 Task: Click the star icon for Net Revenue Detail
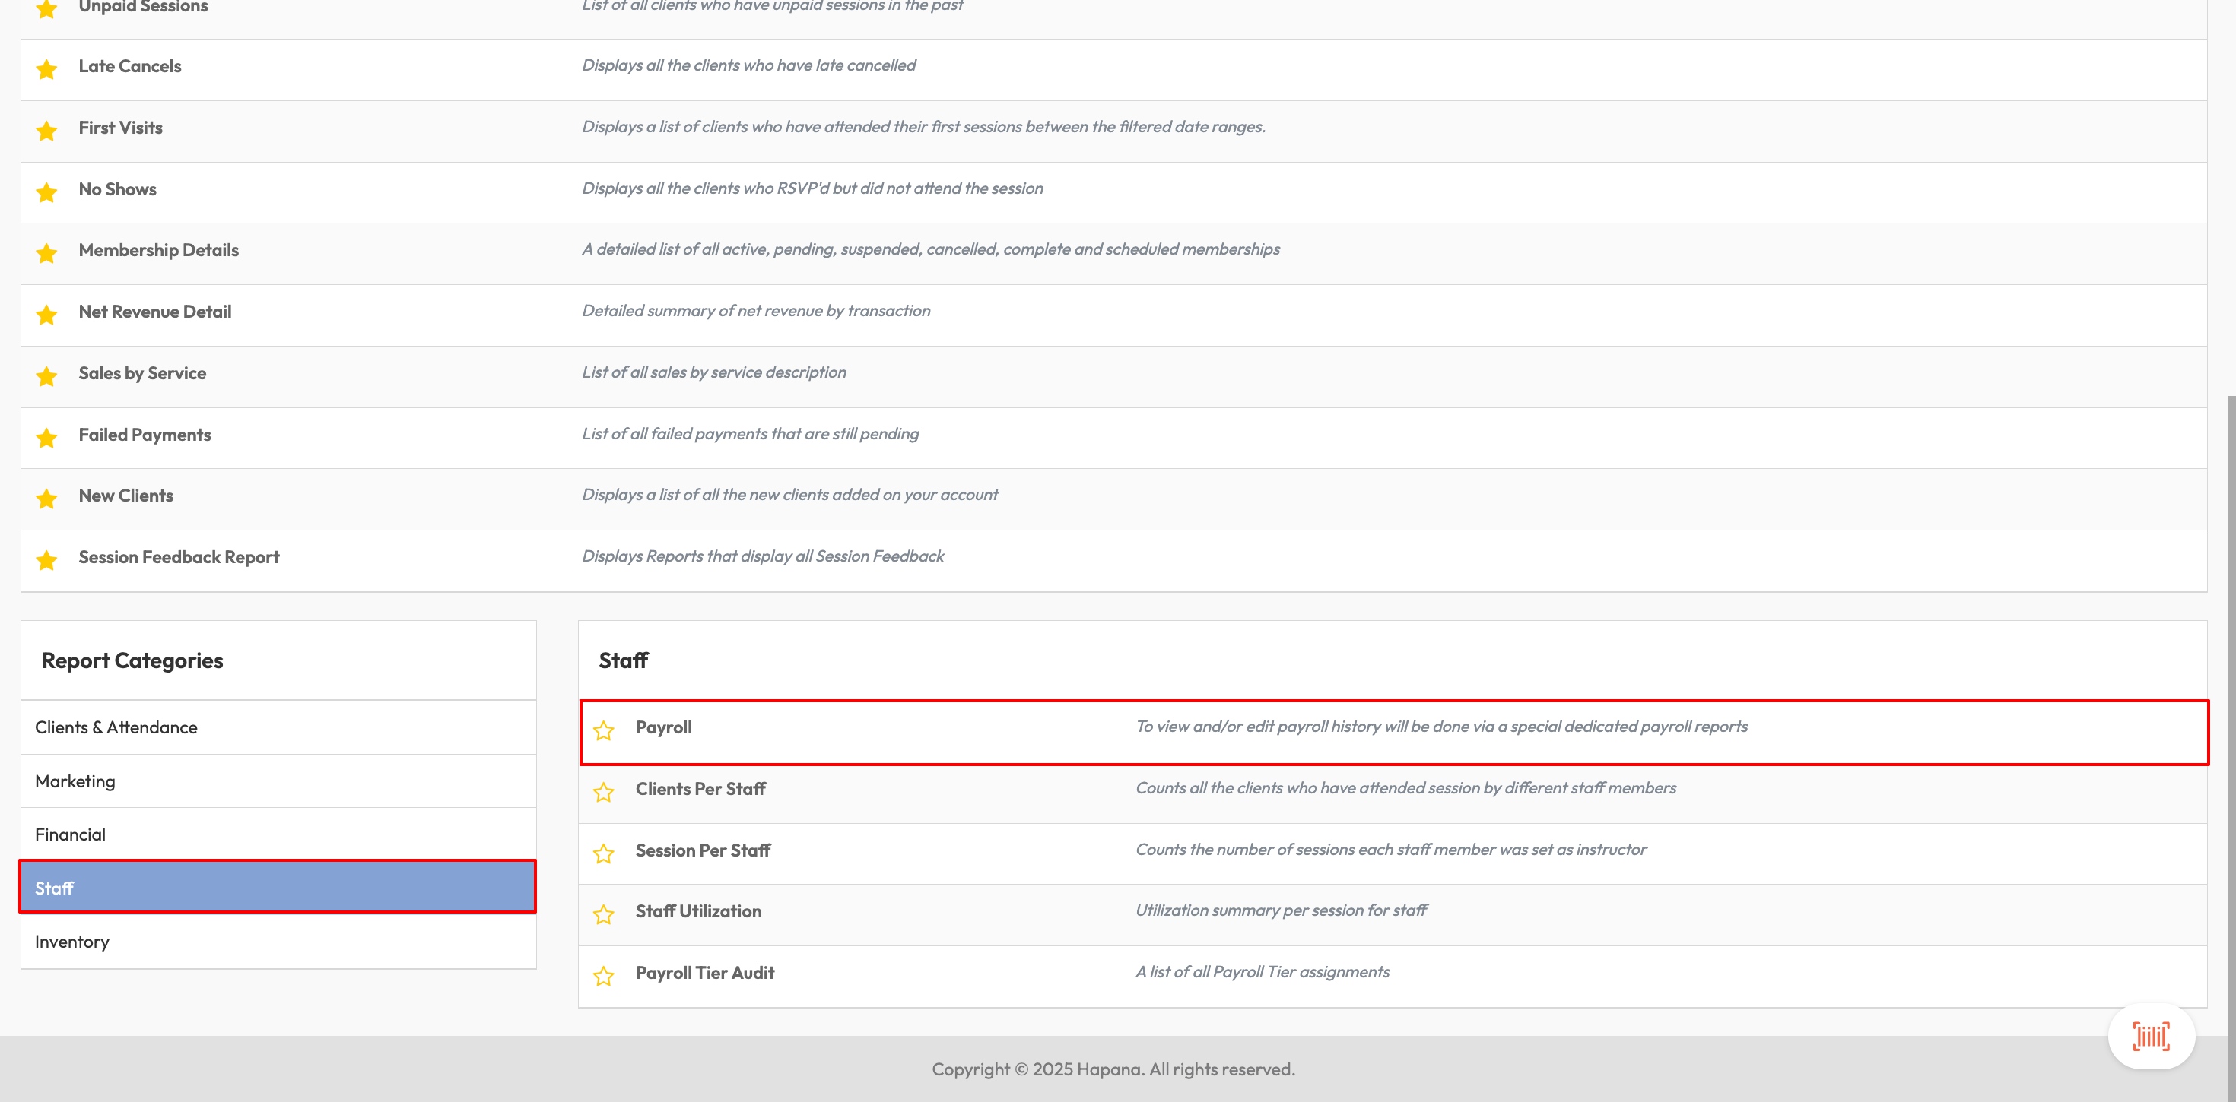pyautogui.click(x=47, y=314)
